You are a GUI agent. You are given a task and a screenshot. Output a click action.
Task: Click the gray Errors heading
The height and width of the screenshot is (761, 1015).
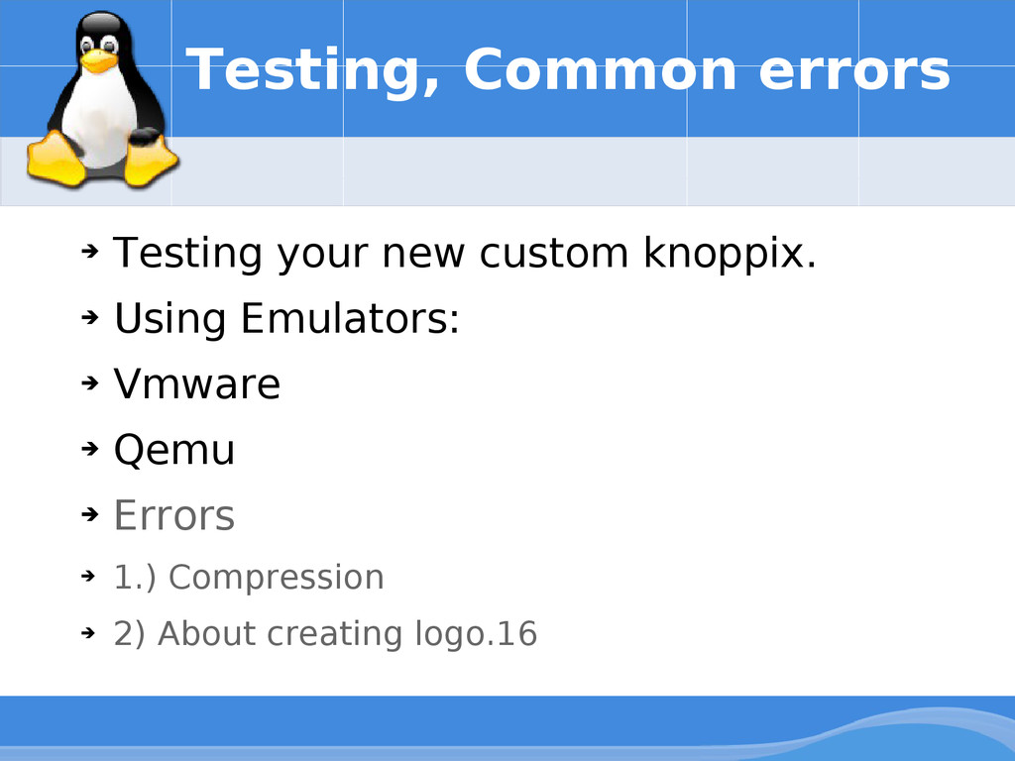[x=174, y=515]
